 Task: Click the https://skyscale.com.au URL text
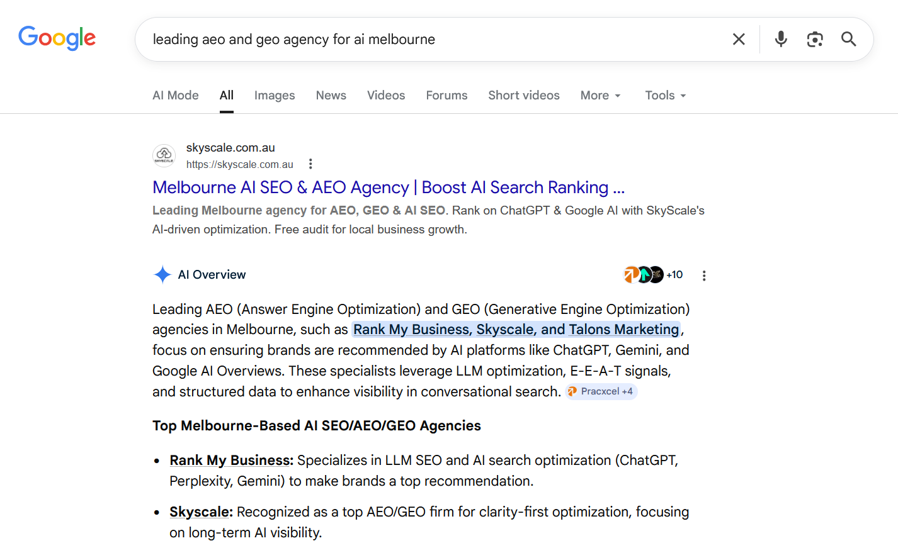(240, 165)
